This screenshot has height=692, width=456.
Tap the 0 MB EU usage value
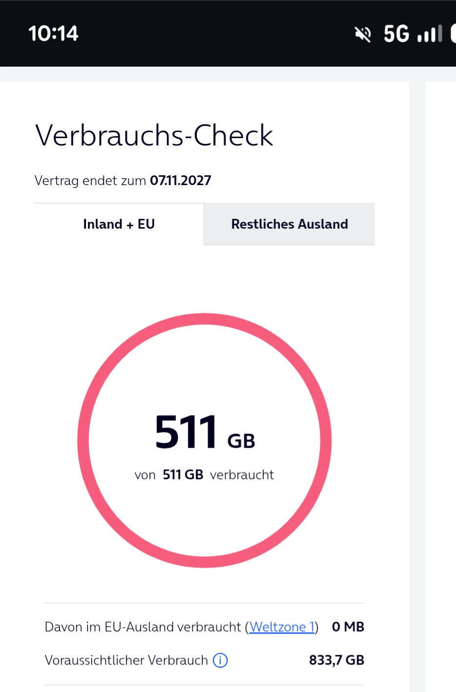(347, 627)
